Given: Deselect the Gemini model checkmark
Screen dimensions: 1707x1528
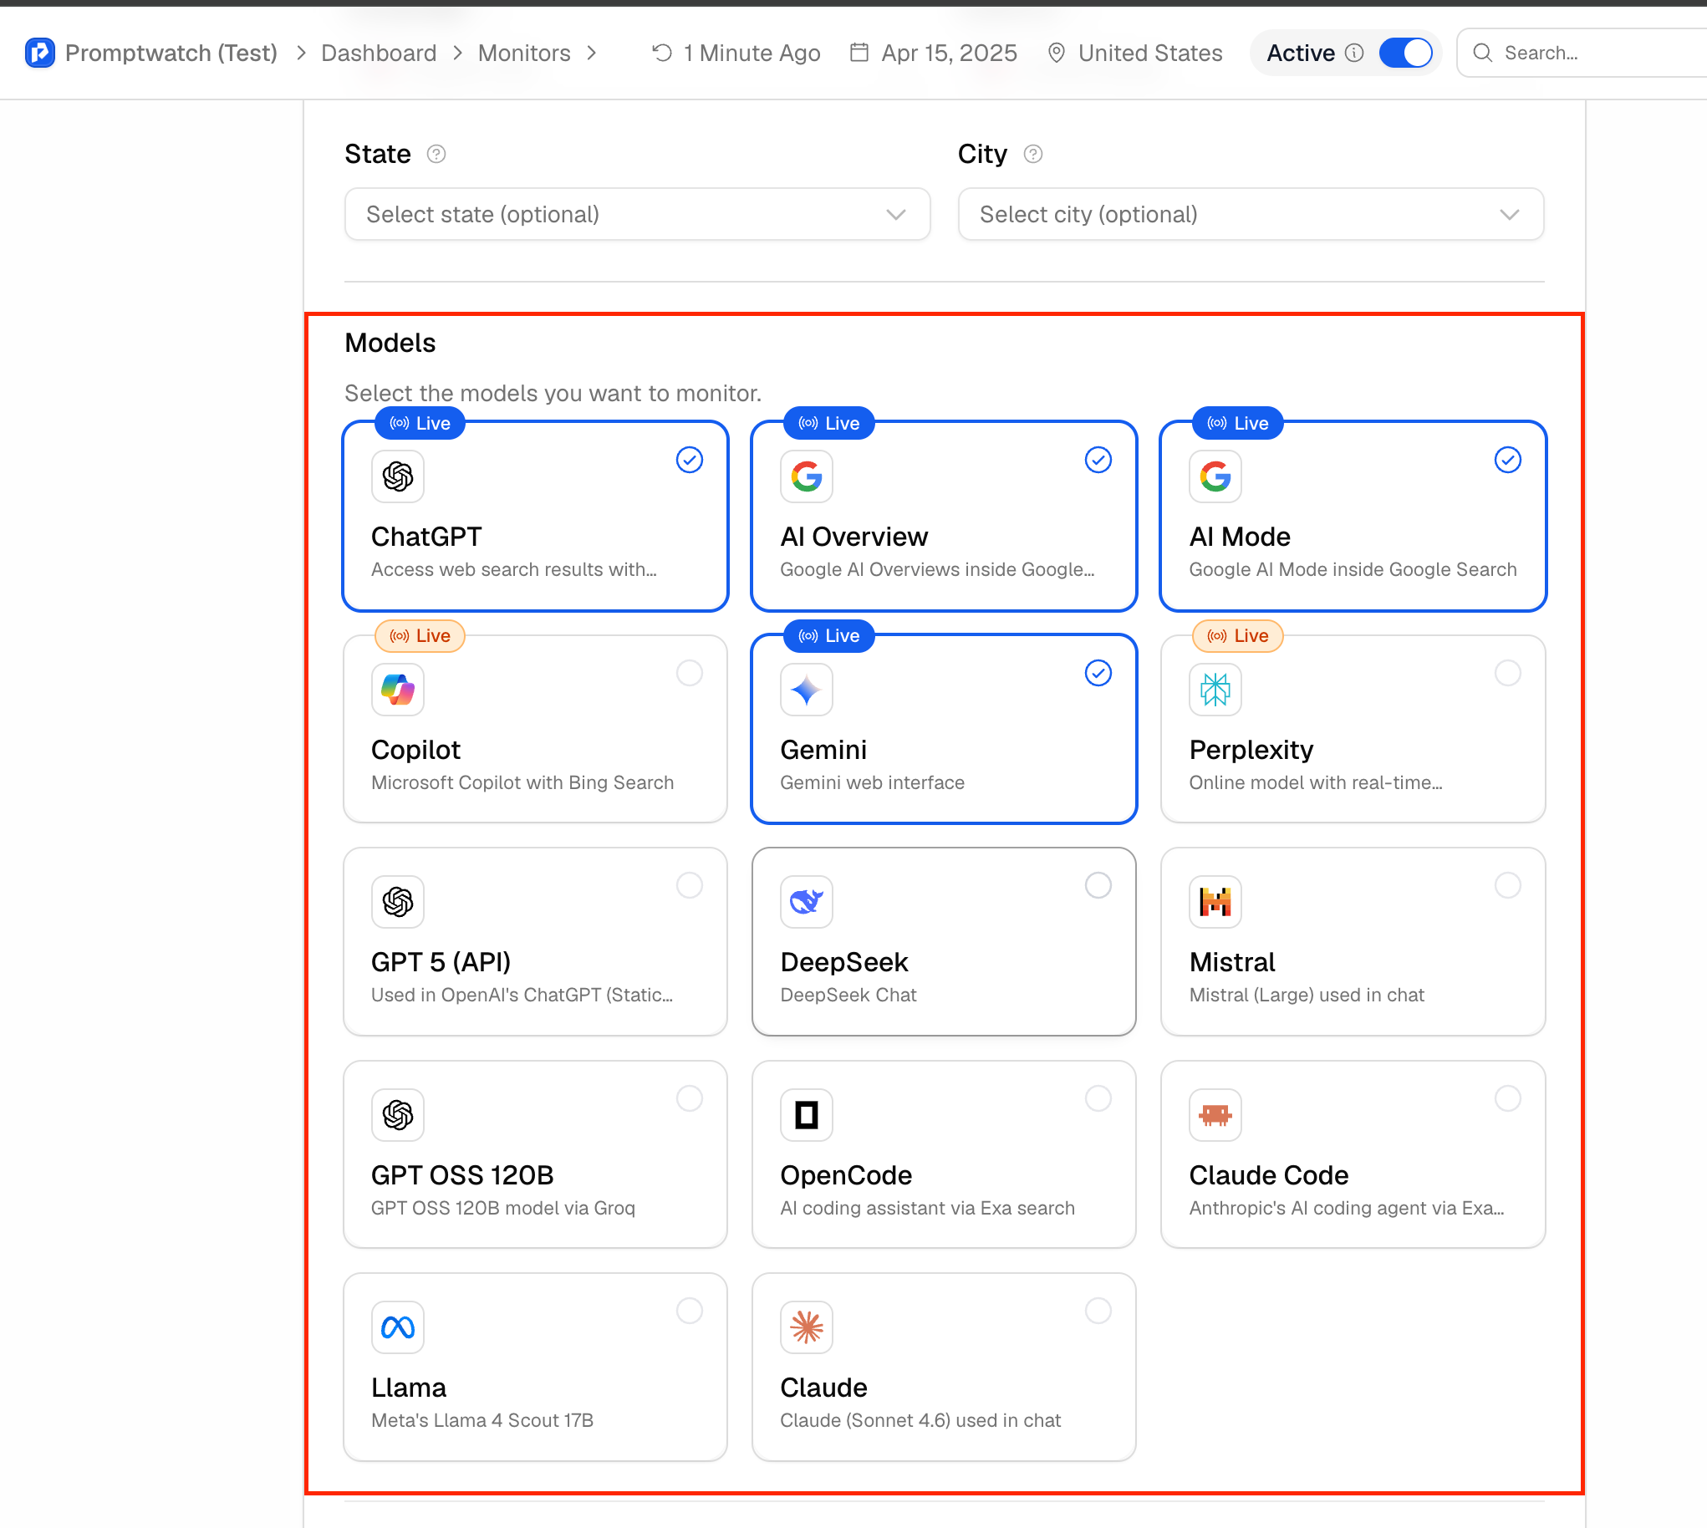Looking at the screenshot, I should click(x=1099, y=674).
